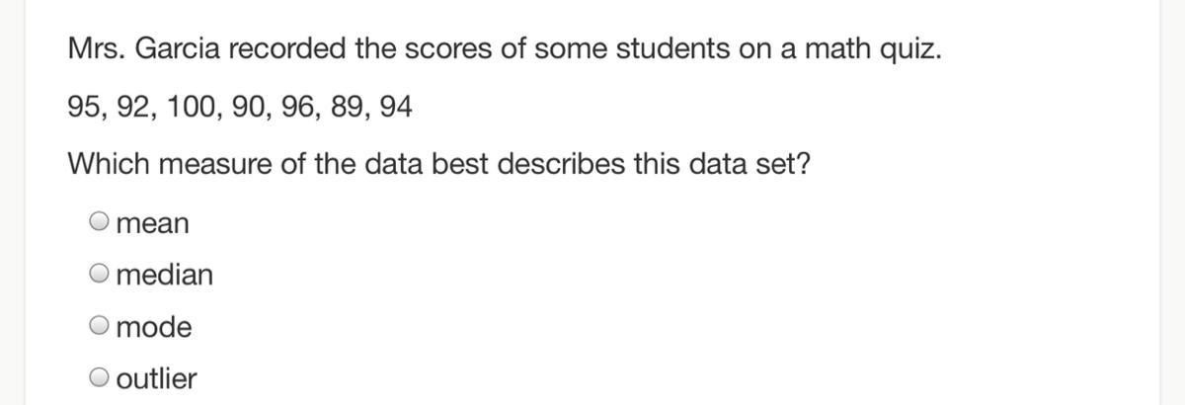Click the score 94 in the data list
Viewport: 1185px width, 405px height.
[395, 107]
